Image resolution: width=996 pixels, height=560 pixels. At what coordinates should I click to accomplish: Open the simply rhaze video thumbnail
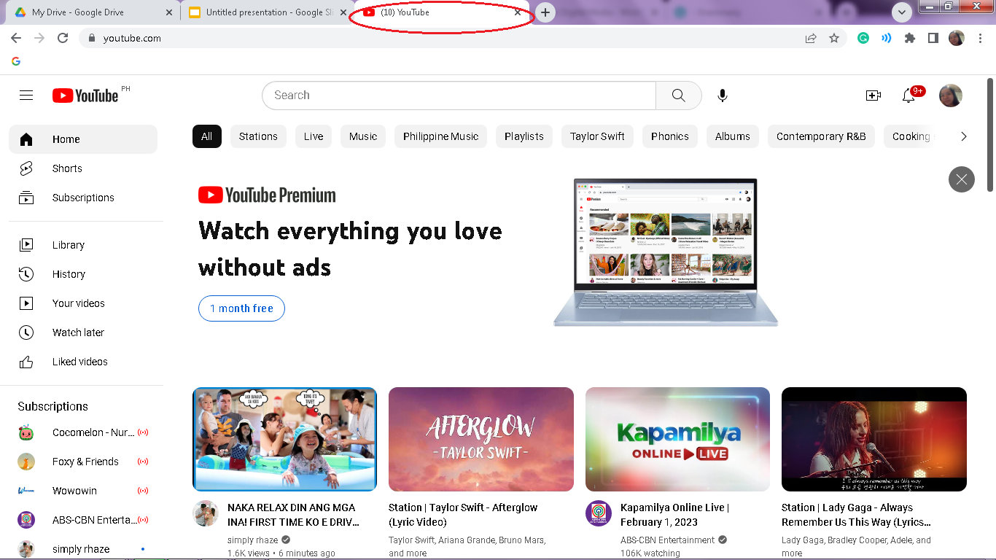(x=284, y=439)
